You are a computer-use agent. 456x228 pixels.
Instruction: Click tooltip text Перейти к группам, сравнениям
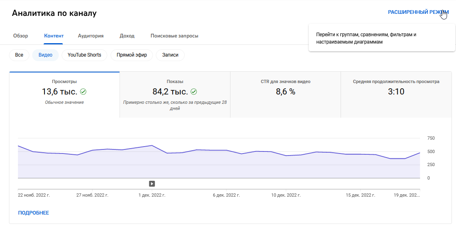[x=366, y=38]
